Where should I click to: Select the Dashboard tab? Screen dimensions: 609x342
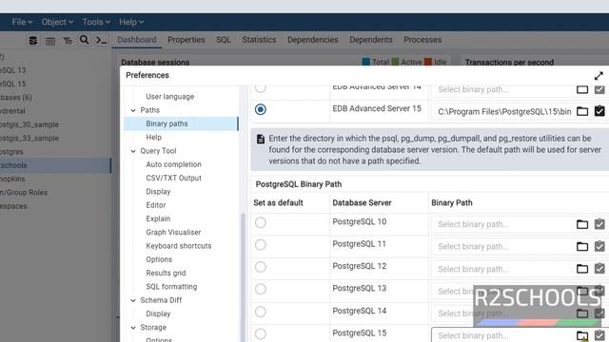(137, 40)
